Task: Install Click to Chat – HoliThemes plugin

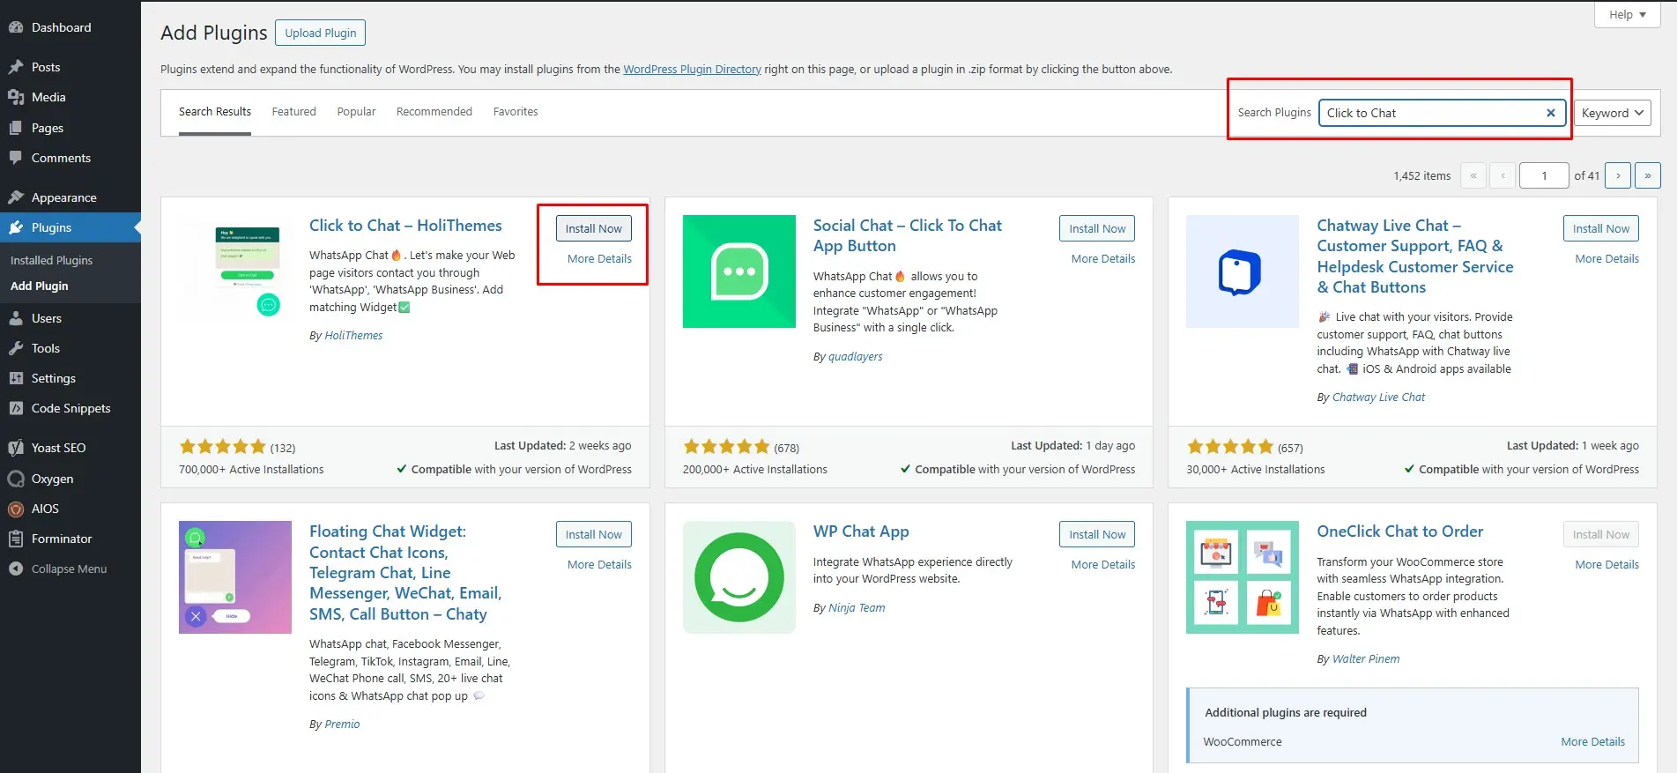Action: coord(594,228)
